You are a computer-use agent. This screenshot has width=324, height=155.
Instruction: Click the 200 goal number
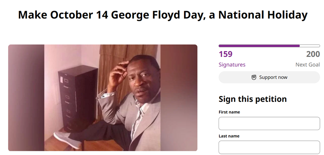pyautogui.click(x=313, y=54)
